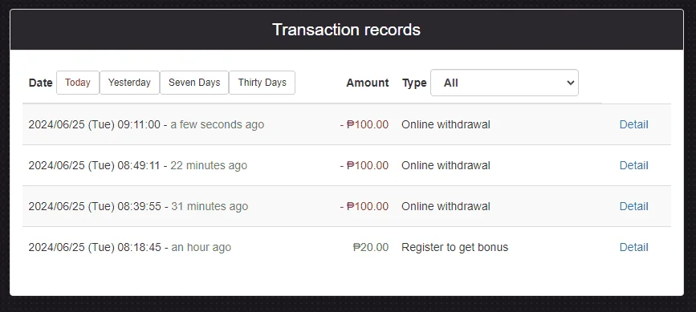
Task: Click the Register to get bonus text
Action: [455, 247]
